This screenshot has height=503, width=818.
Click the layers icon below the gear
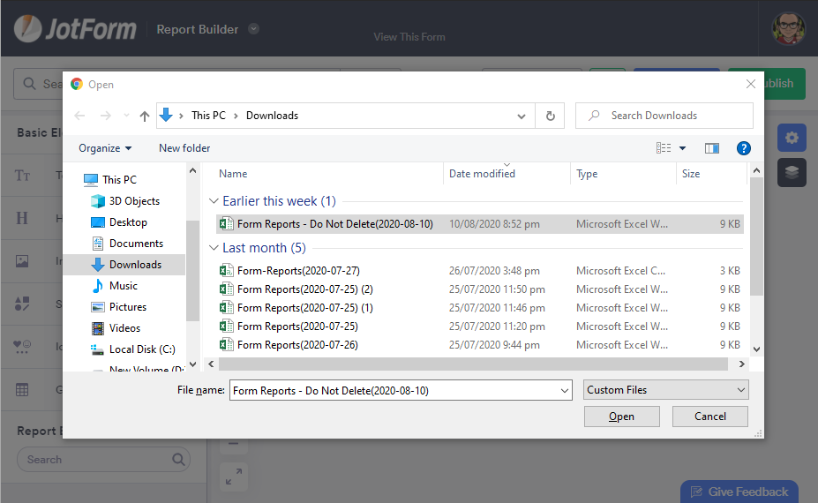tap(792, 173)
